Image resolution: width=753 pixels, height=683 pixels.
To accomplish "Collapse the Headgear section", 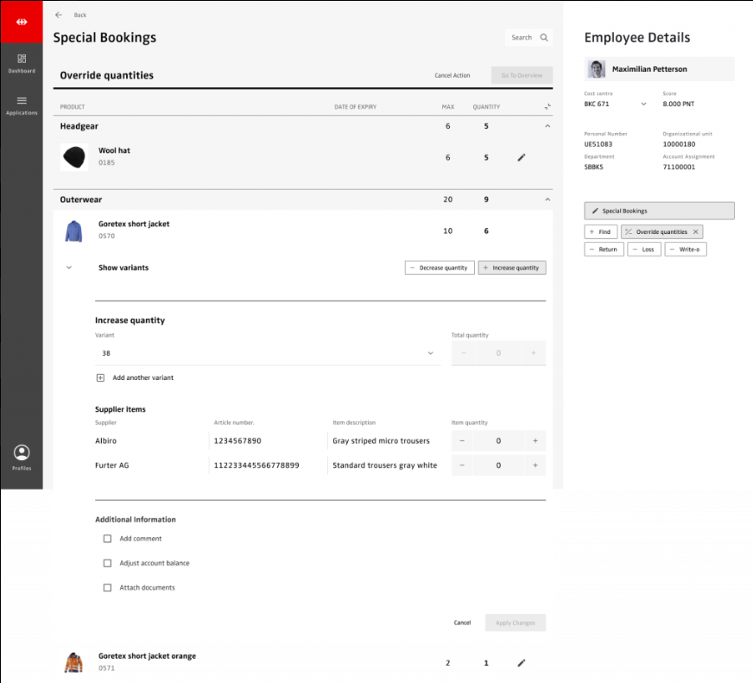I will 547,126.
